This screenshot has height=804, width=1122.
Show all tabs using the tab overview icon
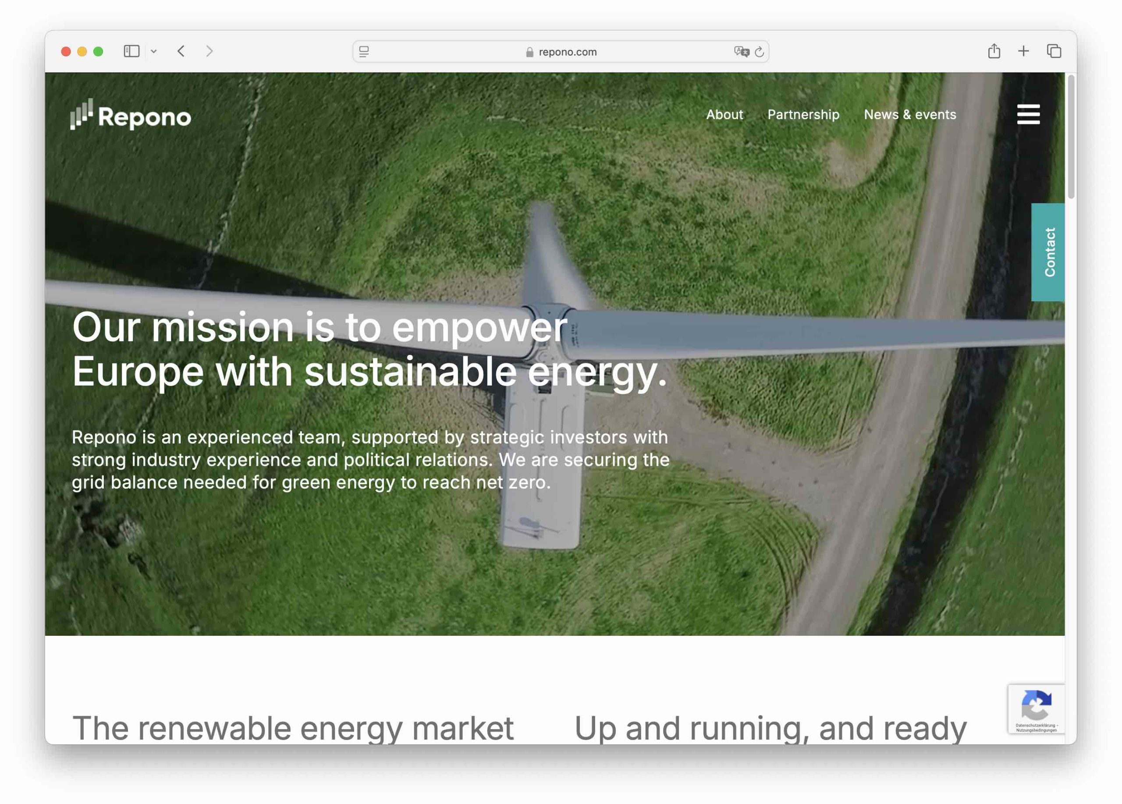point(1054,51)
